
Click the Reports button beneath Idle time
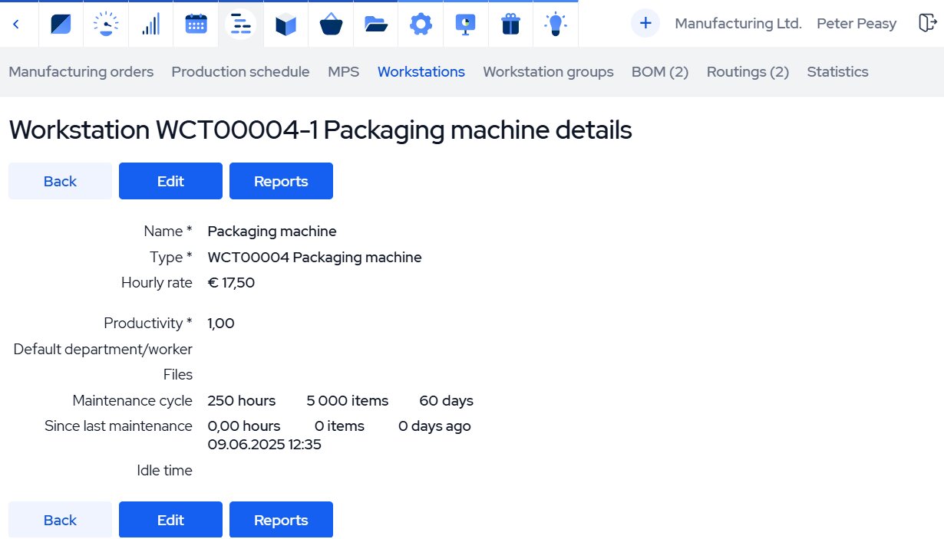tap(281, 520)
